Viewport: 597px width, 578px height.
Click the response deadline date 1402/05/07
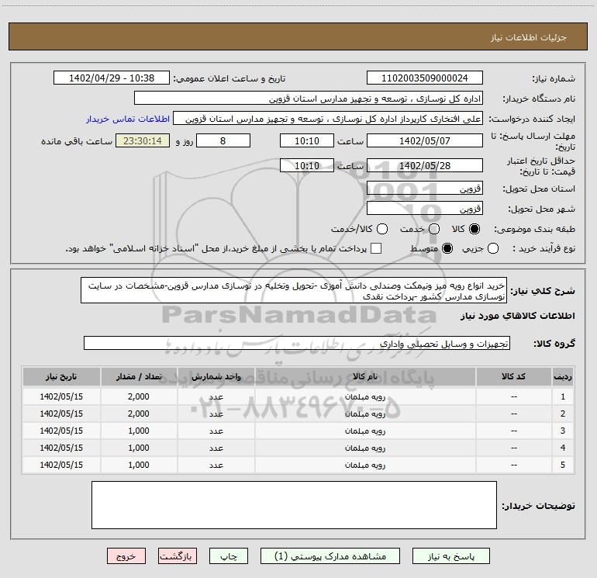click(x=425, y=140)
